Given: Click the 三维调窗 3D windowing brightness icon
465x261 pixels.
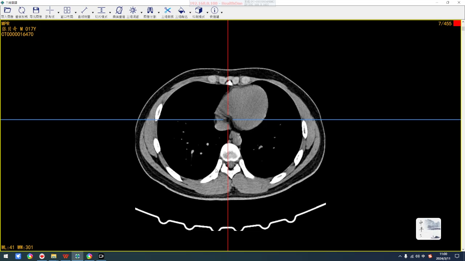Looking at the screenshot, I should tap(133, 11).
